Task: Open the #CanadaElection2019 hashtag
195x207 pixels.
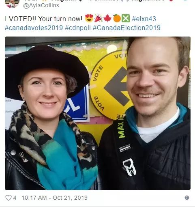Action: click(x=126, y=28)
